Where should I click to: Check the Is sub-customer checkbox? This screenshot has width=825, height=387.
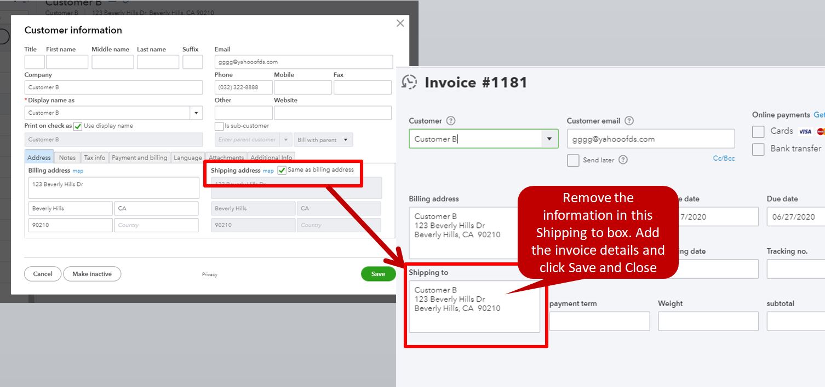tap(219, 126)
